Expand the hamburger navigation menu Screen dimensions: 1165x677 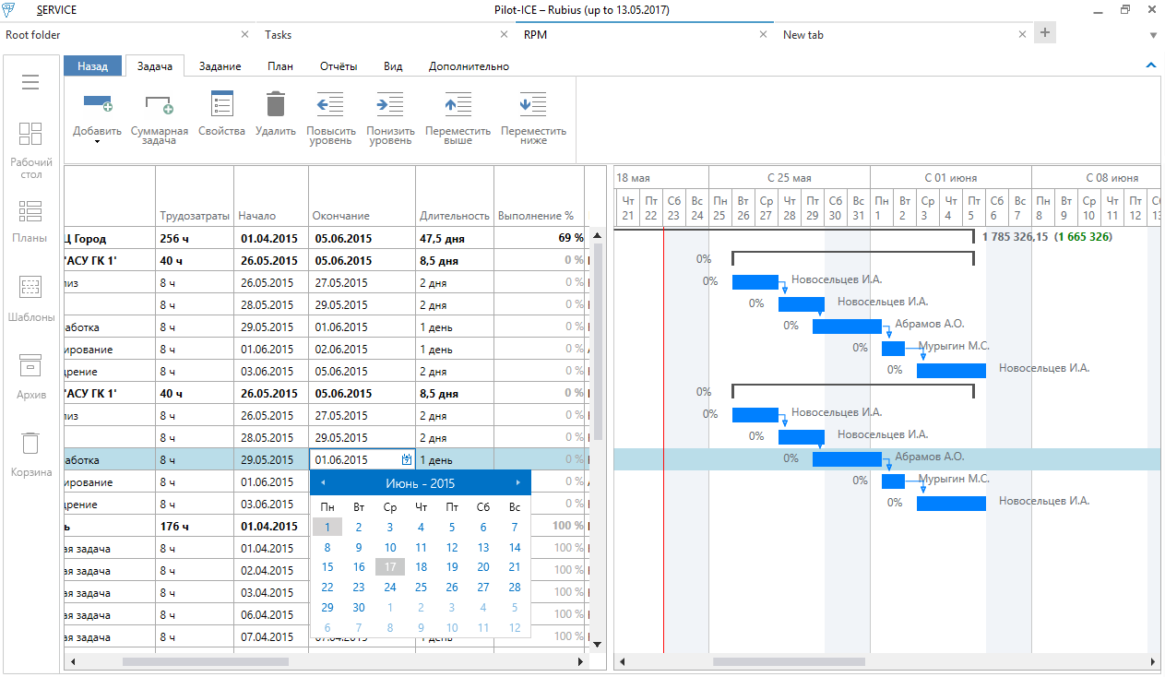(30, 83)
